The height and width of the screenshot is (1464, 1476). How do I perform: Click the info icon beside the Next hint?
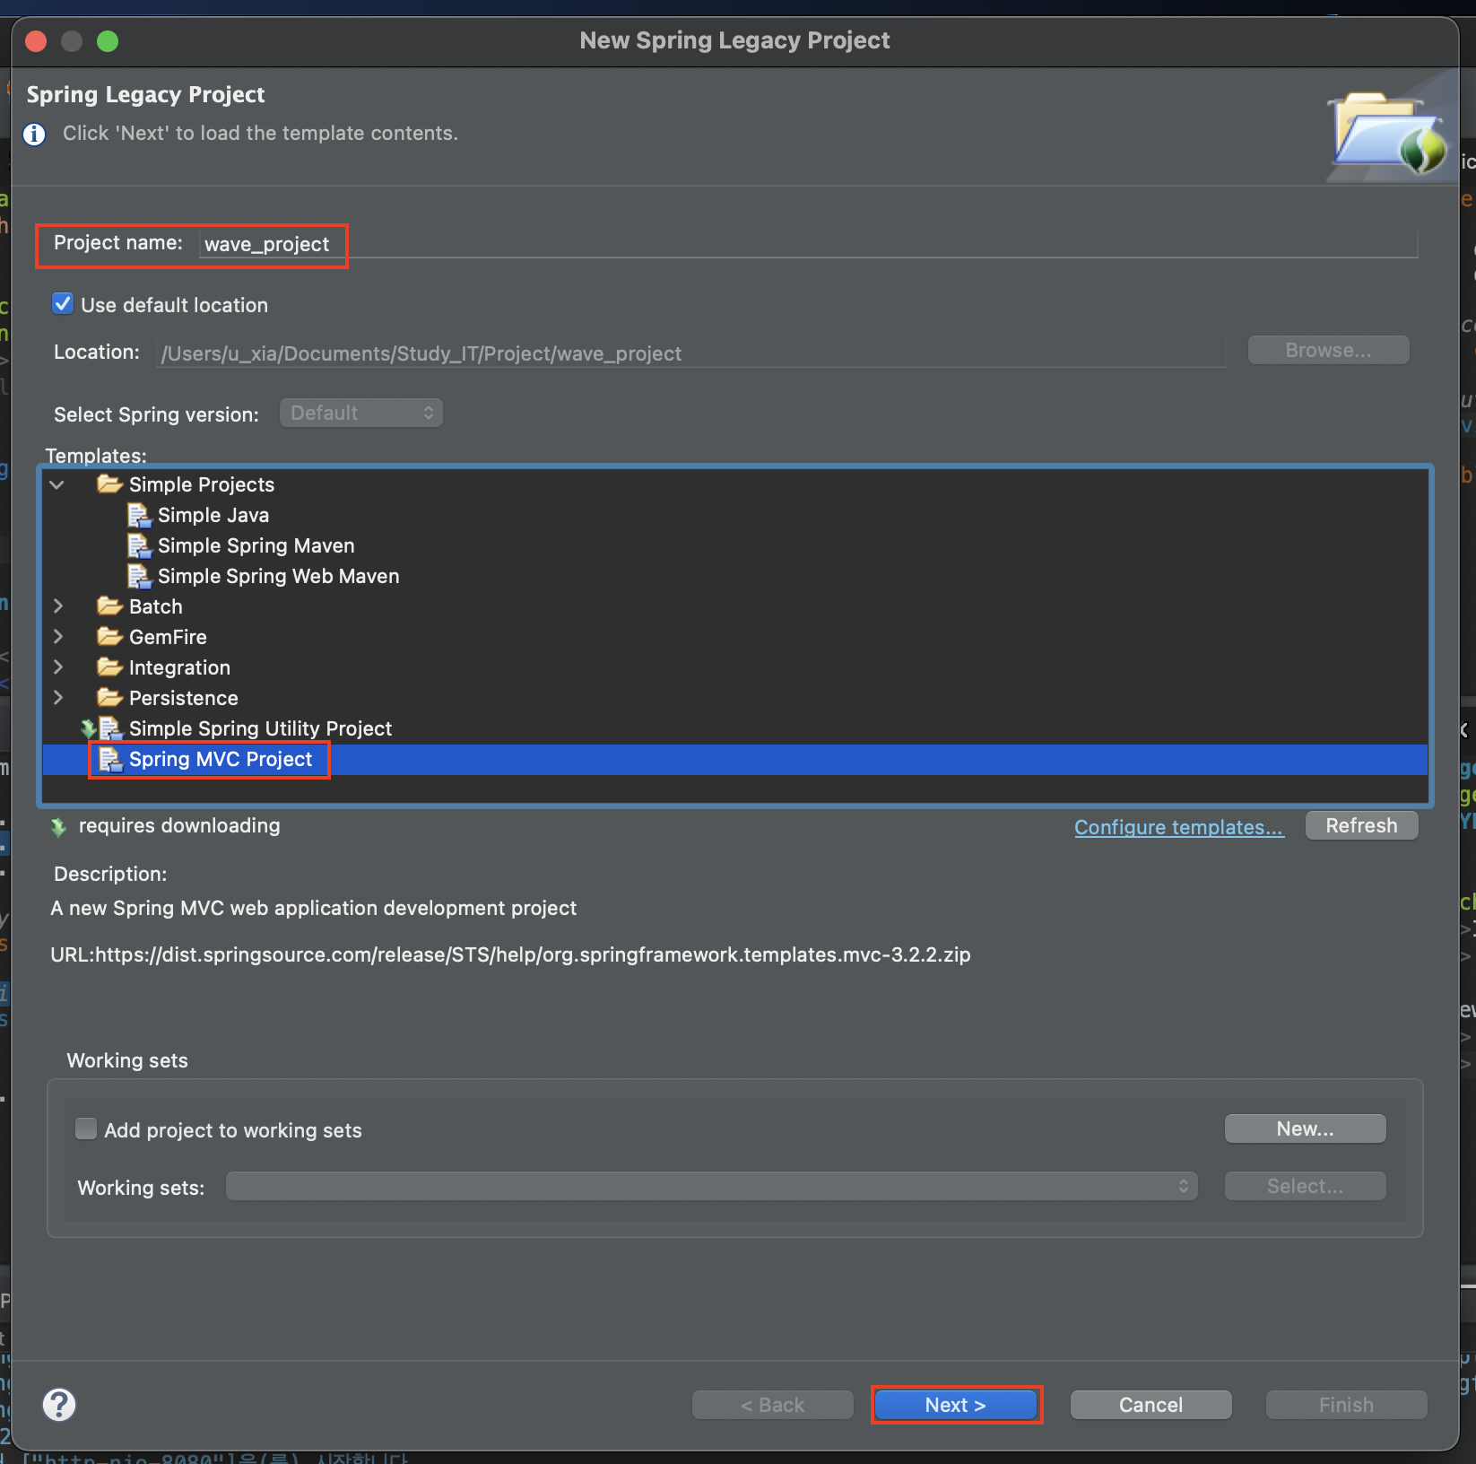(34, 135)
